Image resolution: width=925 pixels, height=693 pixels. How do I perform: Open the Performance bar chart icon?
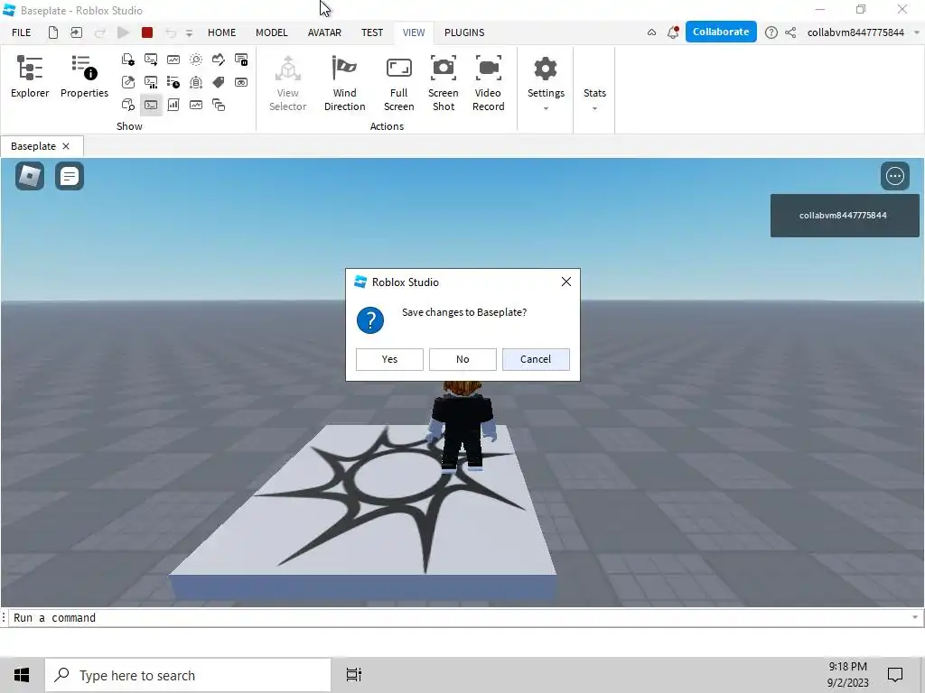pos(173,105)
